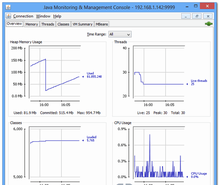Viewport: 219px width, 185px height.
Task: Click the Used 81,855,240 value label
Action: coord(94,75)
